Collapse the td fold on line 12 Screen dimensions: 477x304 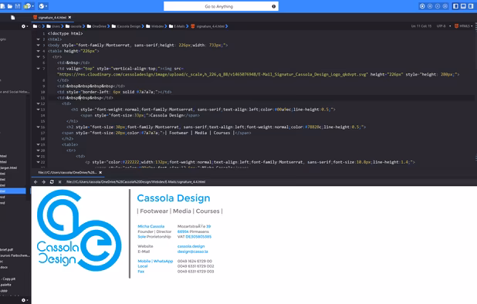tap(39, 103)
